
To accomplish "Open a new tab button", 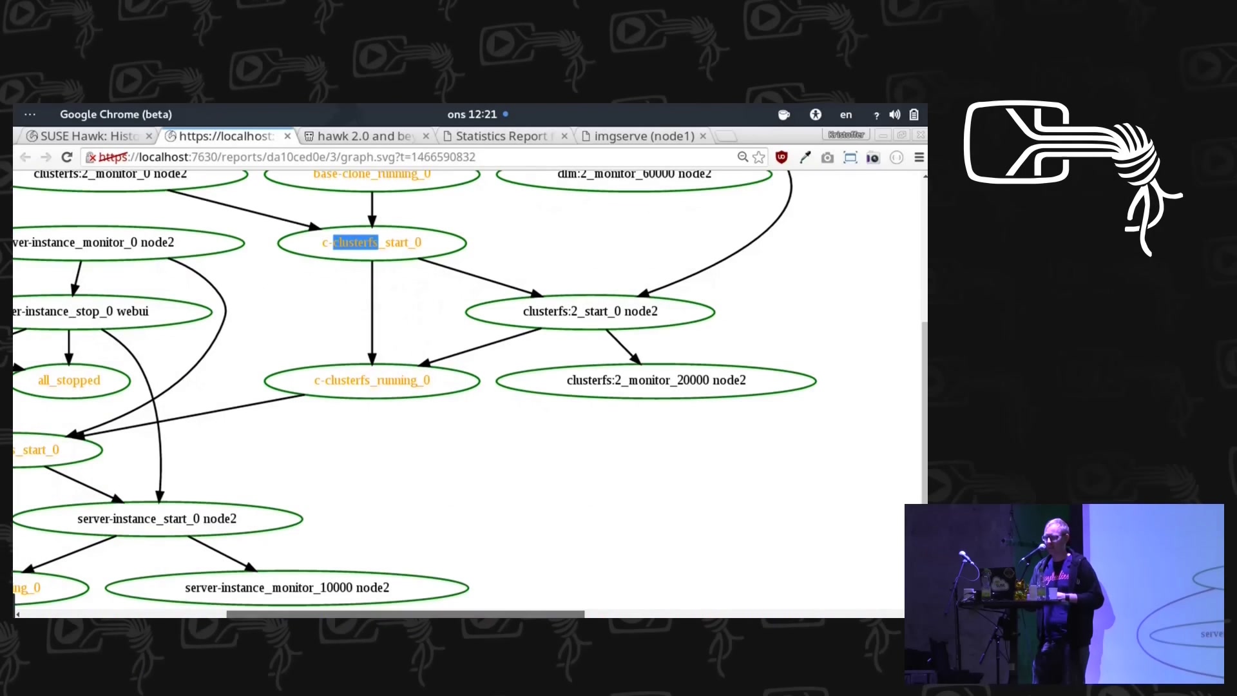I will [726, 136].
